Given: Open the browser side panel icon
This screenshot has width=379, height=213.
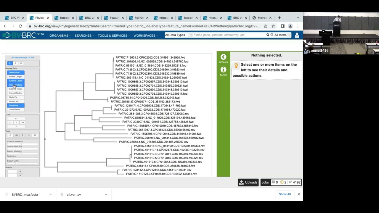Looking at the screenshot, I should click(x=283, y=26).
